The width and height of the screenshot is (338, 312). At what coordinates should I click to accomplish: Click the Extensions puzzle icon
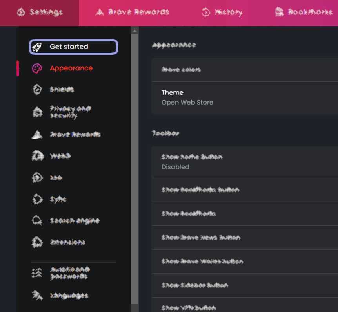[x=37, y=242]
